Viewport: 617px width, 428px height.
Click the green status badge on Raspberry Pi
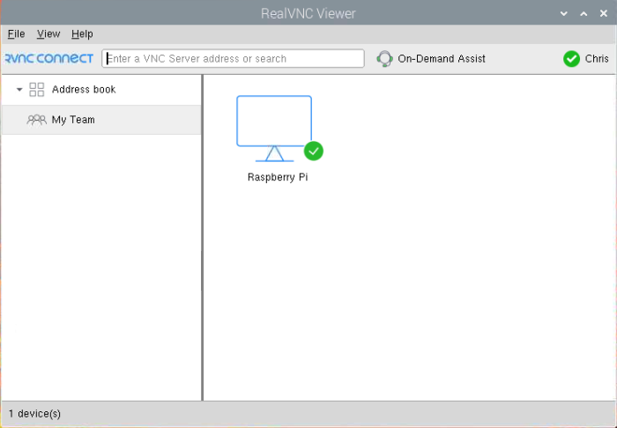coord(314,151)
